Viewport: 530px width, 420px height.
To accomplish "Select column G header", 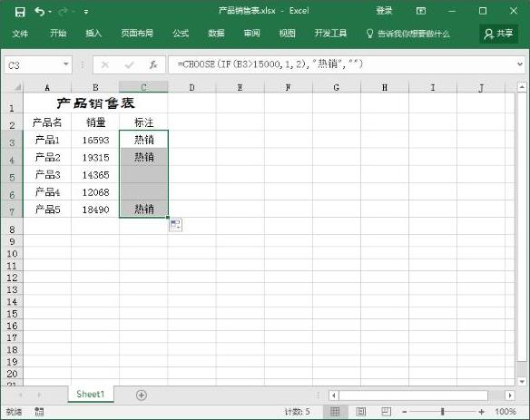I will (337, 87).
